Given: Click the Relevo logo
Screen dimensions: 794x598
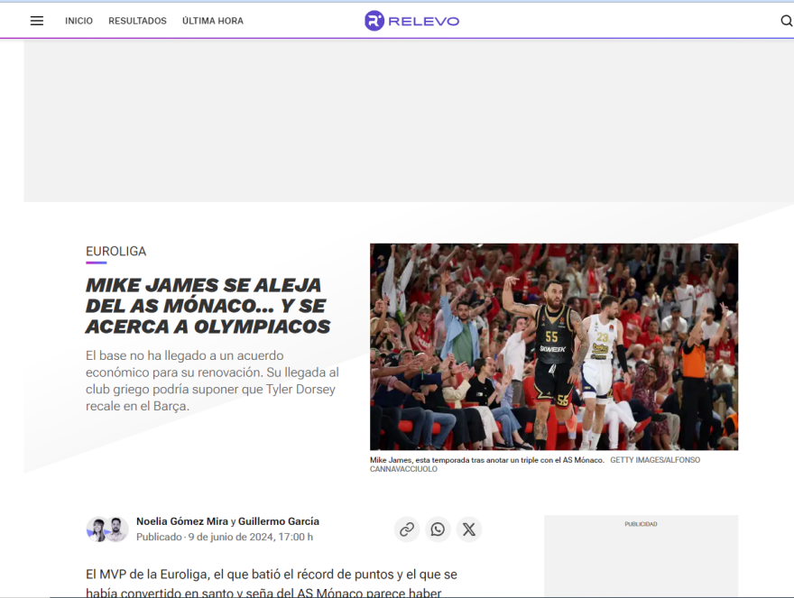Looking at the screenshot, I should coord(411,21).
